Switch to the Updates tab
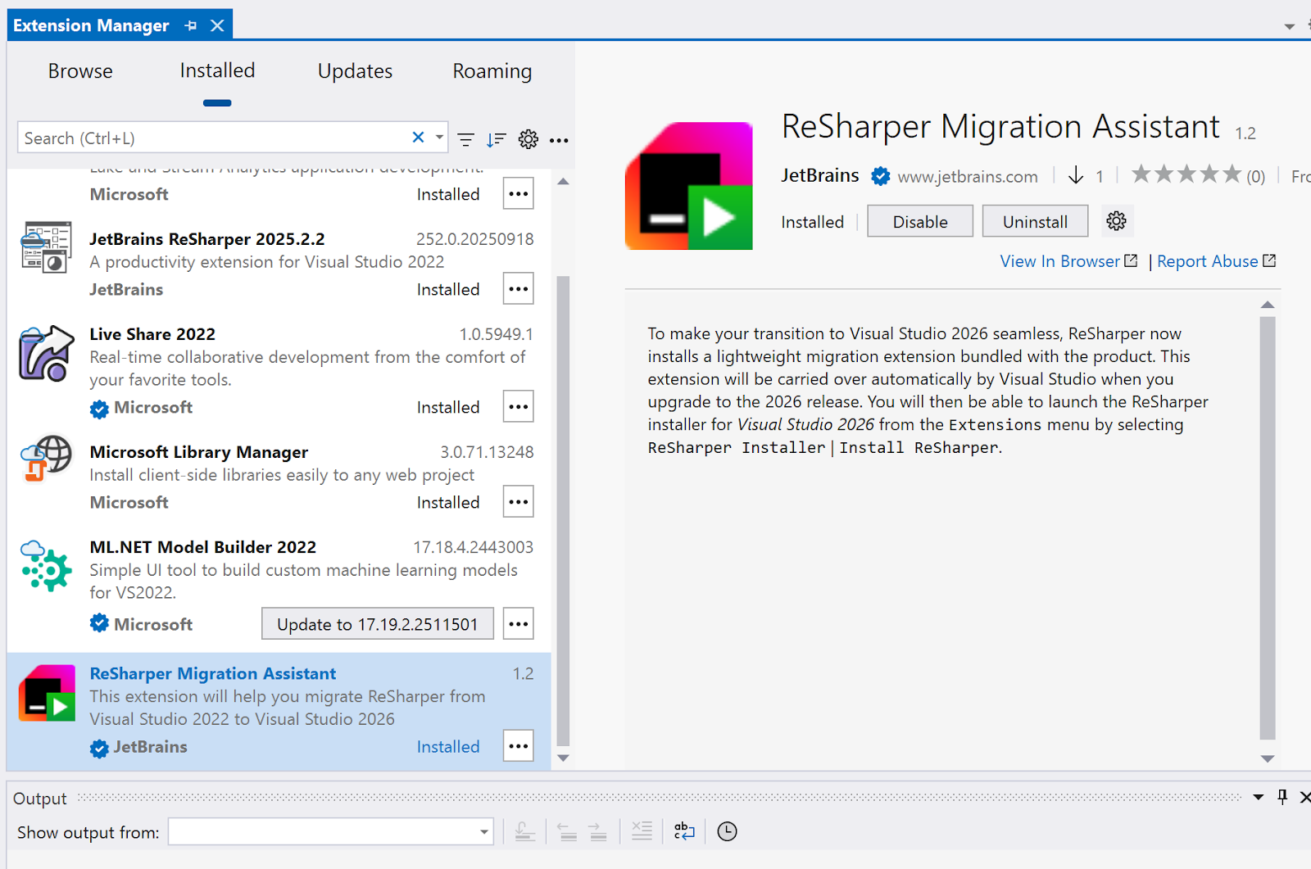The height and width of the screenshot is (869, 1311). [355, 71]
